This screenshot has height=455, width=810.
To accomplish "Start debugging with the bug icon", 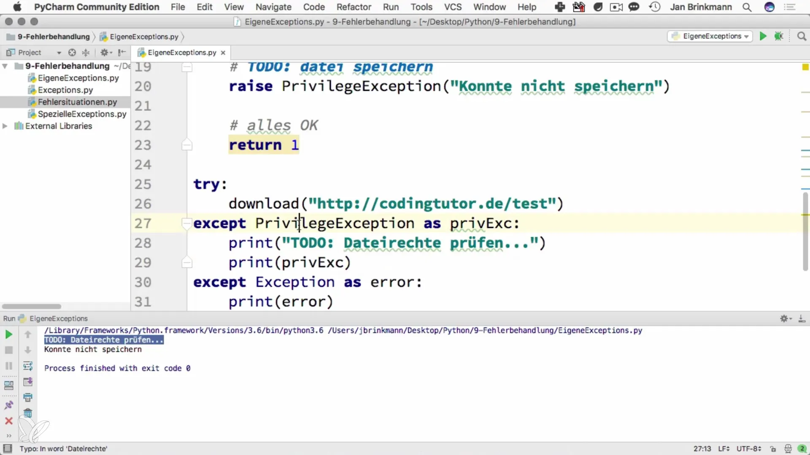I will (779, 36).
